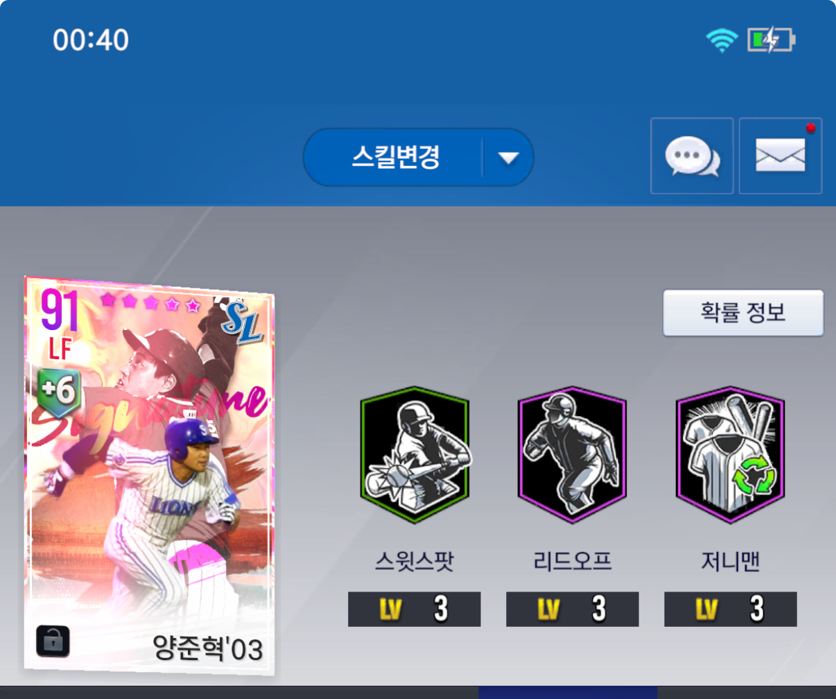
Task: Open the mailbox envelope icon
Action: [781, 156]
